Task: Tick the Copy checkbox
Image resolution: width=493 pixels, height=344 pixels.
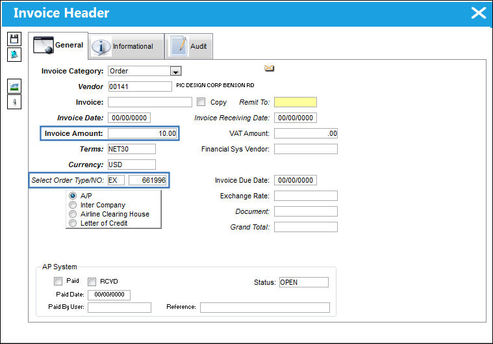Action: (x=201, y=102)
